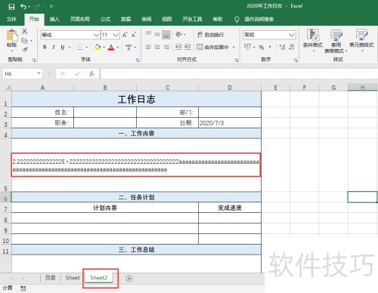Open Format as Table (套用表格格式) menu
Image resolution: width=378 pixels, height=293 pixels.
tap(336, 41)
